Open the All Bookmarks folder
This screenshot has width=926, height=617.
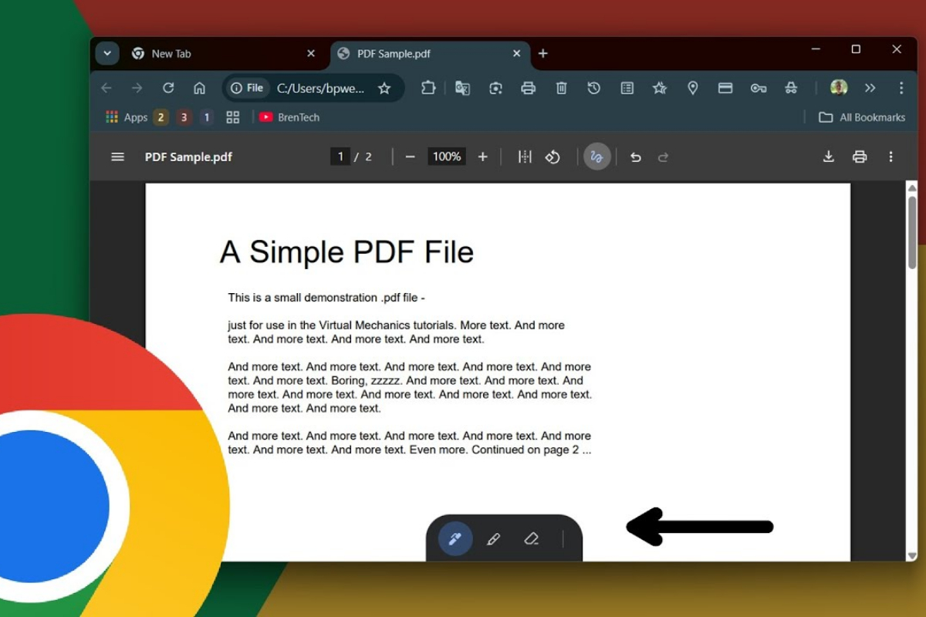click(x=863, y=117)
